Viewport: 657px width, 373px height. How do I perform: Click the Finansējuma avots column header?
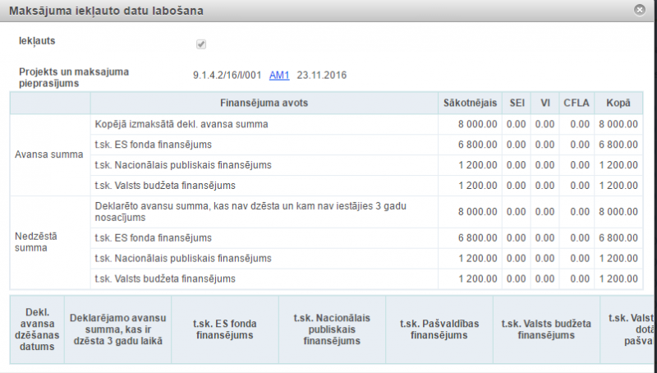264,103
